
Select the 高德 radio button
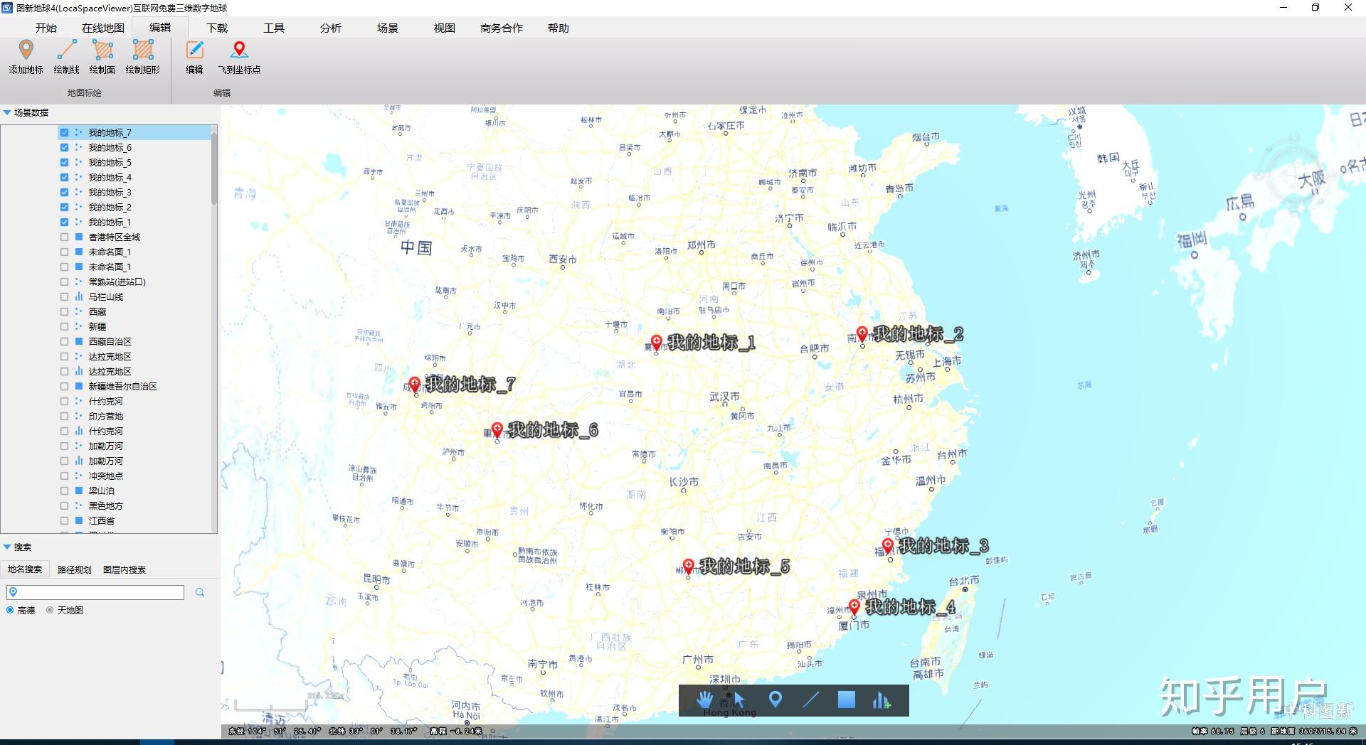tap(10, 610)
